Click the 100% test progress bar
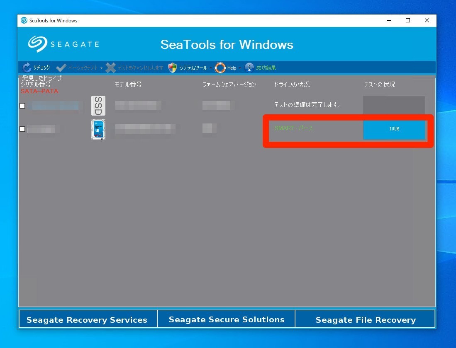Viewport: 456px width, 348px height. (x=394, y=129)
